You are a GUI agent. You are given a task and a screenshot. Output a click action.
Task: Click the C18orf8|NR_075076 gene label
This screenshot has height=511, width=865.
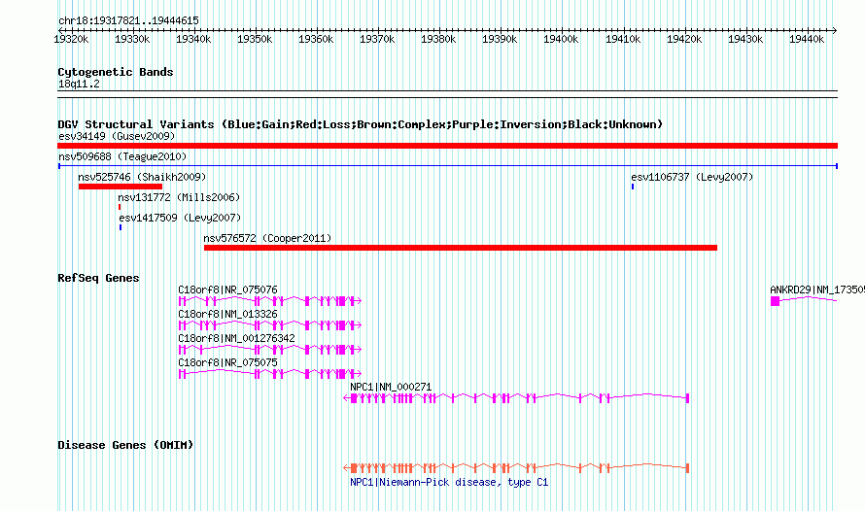[227, 290]
